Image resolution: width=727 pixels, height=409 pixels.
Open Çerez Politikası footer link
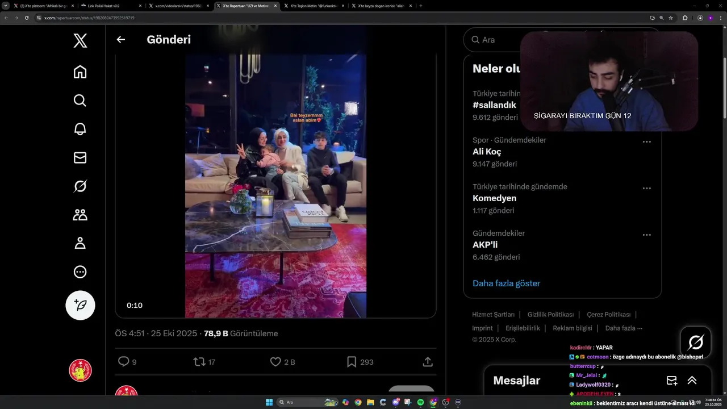608,315
